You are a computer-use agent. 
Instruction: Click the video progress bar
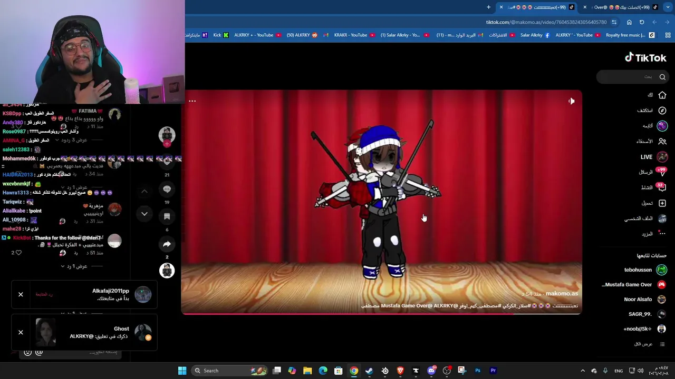(x=381, y=314)
